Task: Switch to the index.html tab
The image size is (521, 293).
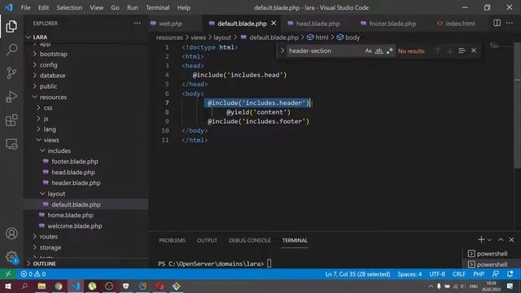Action: 460,24
